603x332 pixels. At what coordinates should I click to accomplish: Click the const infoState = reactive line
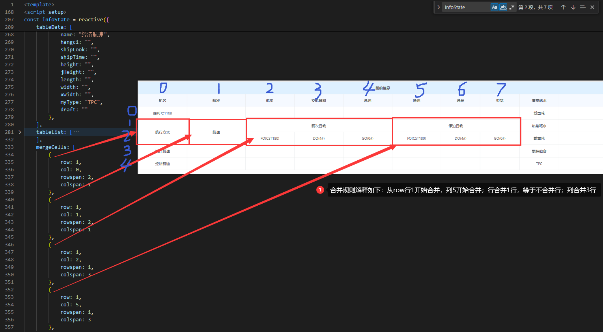pyautogui.click(x=66, y=20)
